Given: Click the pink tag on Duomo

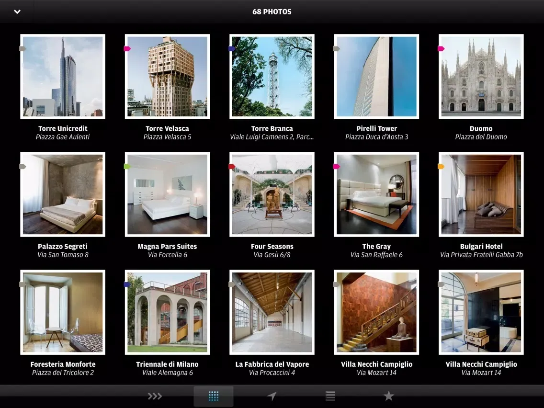Looking at the screenshot, I should [x=441, y=48].
